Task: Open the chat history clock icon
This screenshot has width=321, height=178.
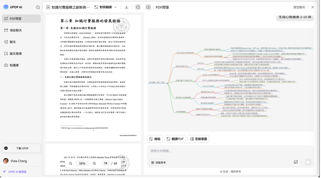Action: click(38, 7)
